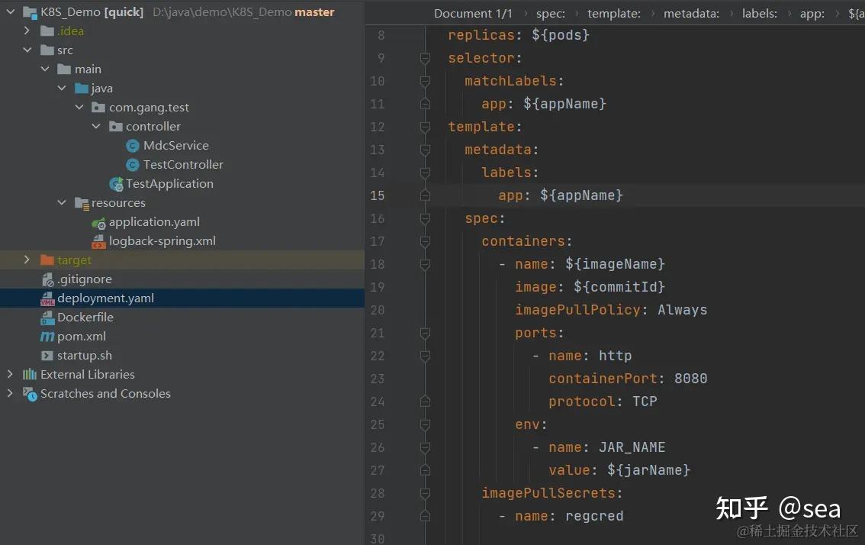Collapse the template block using gutter fold arrow

point(424,126)
